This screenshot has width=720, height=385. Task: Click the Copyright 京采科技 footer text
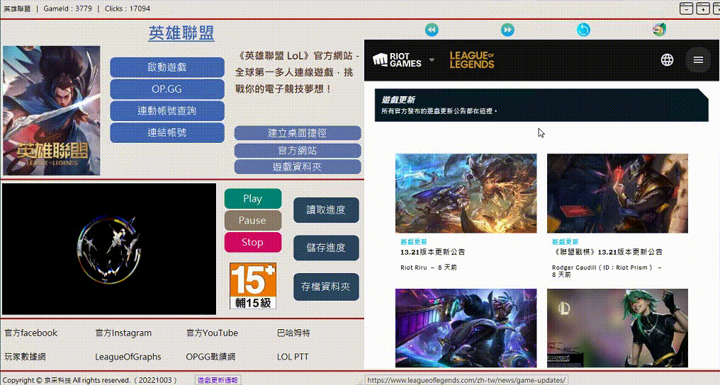coord(89,381)
